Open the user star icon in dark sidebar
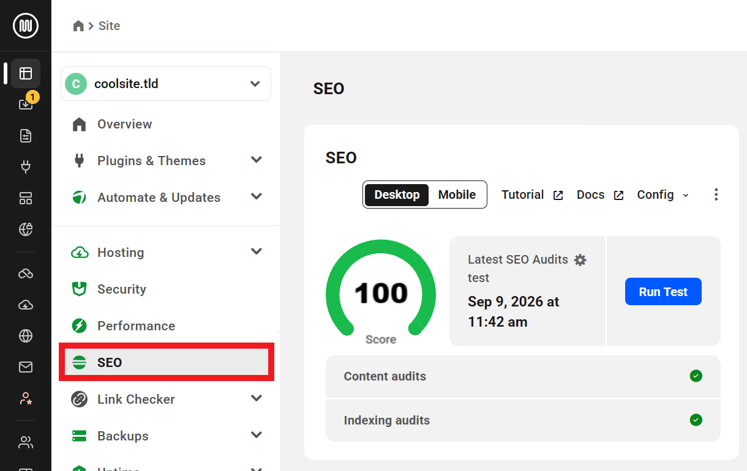The image size is (747, 471). pos(26,399)
